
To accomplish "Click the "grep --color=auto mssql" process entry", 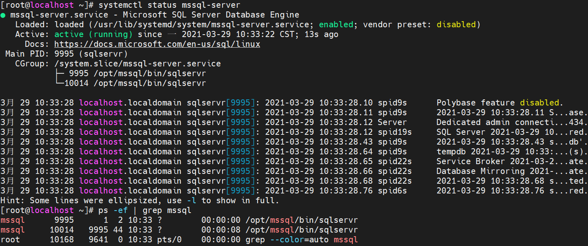I will click(x=302, y=239).
